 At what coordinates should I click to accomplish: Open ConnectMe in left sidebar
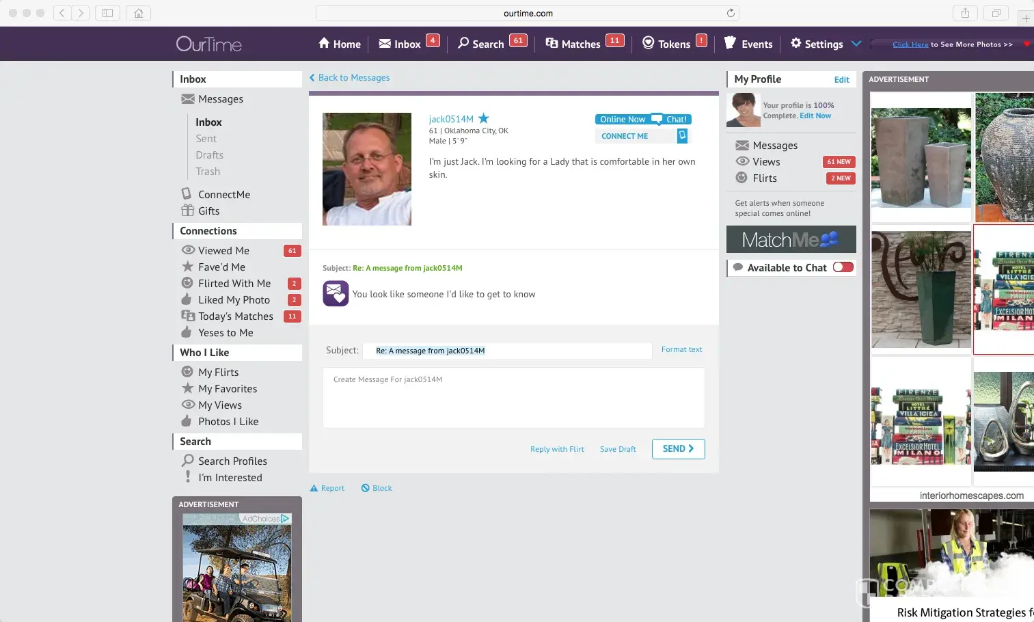pyautogui.click(x=224, y=195)
